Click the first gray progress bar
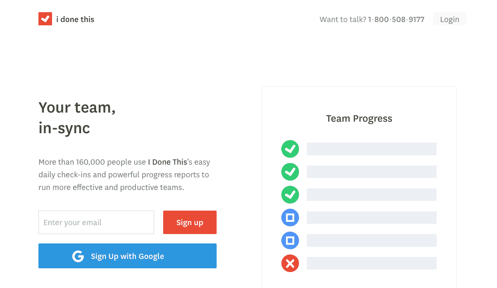The width and height of the screenshot is (497, 288). point(371,149)
